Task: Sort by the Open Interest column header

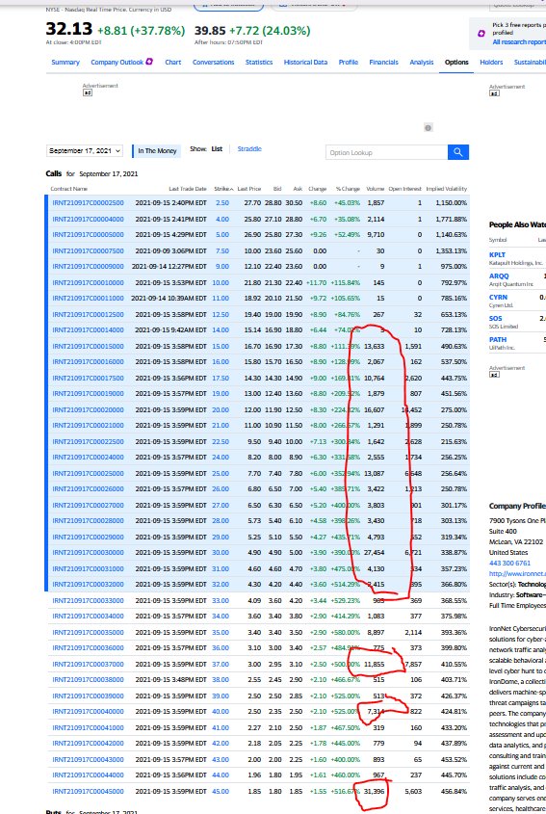Action: point(404,189)
